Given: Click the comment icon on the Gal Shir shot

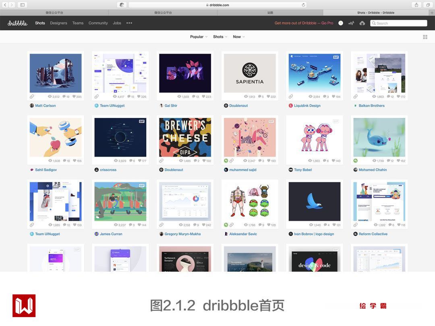Looking at the screenshot, I should (194, 97).
